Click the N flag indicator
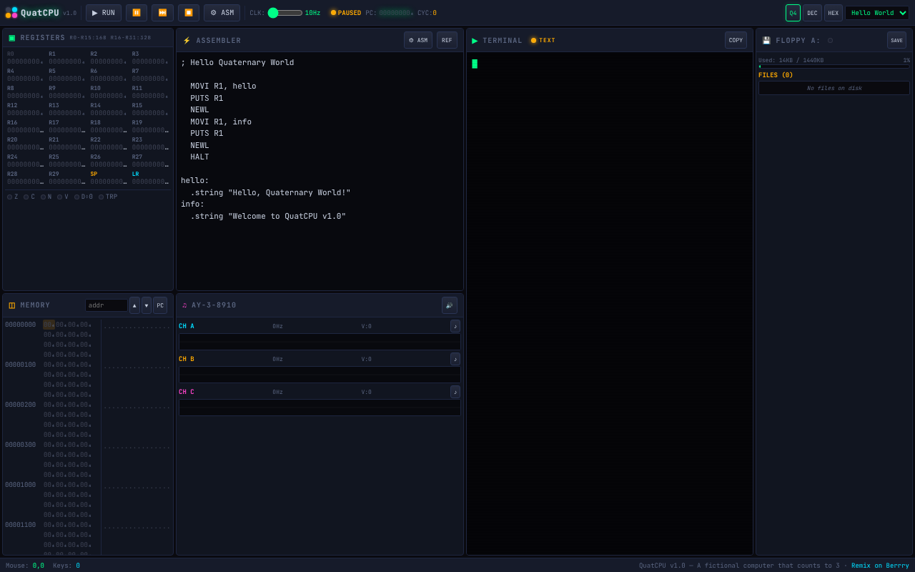The width and height of the screenshot is (915, 572). (x=46, y=197)
